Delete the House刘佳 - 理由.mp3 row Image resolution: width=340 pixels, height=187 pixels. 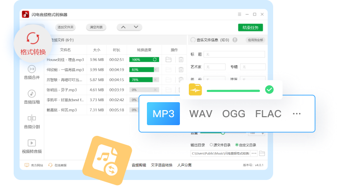click(181, 60)
